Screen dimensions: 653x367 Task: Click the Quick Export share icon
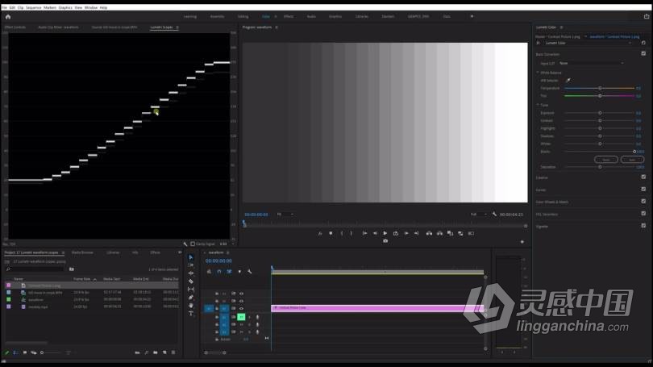click(x=647, y=16)
